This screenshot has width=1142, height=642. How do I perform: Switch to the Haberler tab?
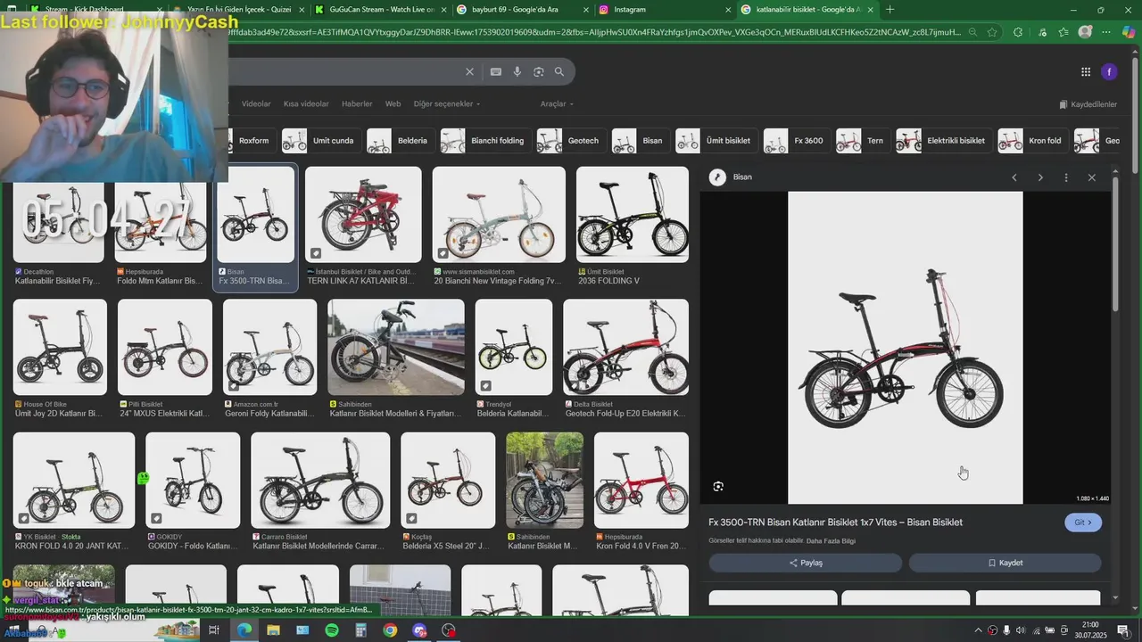[x=357, y=104]
